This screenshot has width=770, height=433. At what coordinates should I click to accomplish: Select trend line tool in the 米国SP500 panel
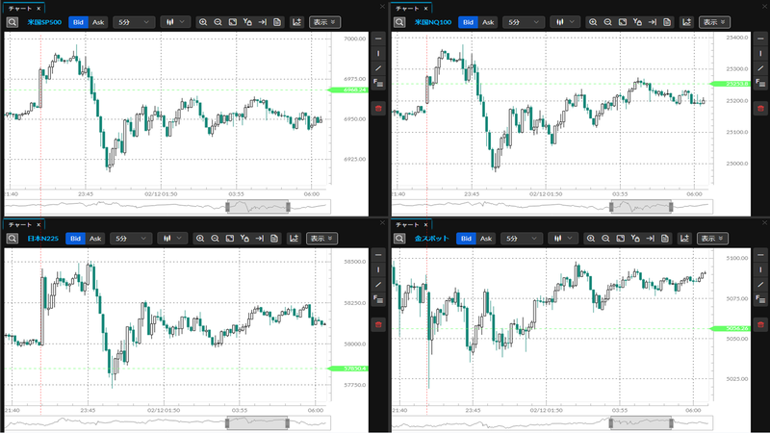click(378, 68)
